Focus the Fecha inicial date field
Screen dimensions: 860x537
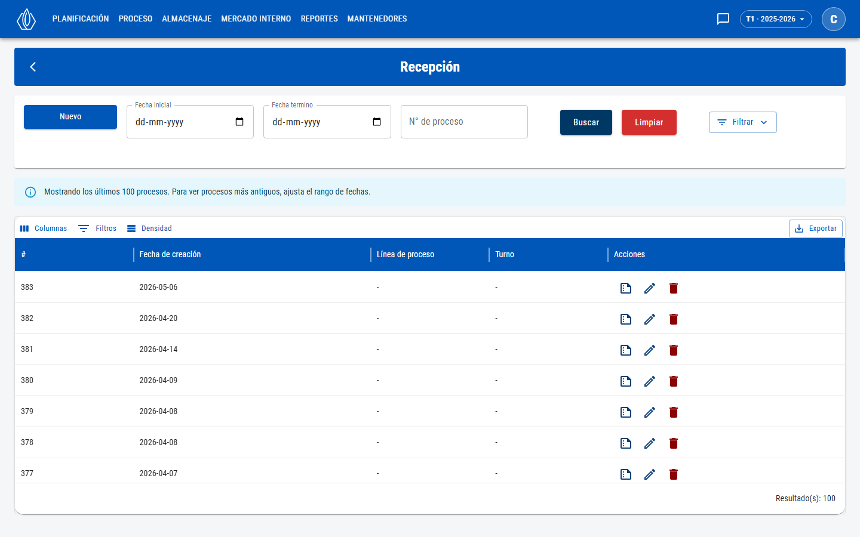(190, 122)
